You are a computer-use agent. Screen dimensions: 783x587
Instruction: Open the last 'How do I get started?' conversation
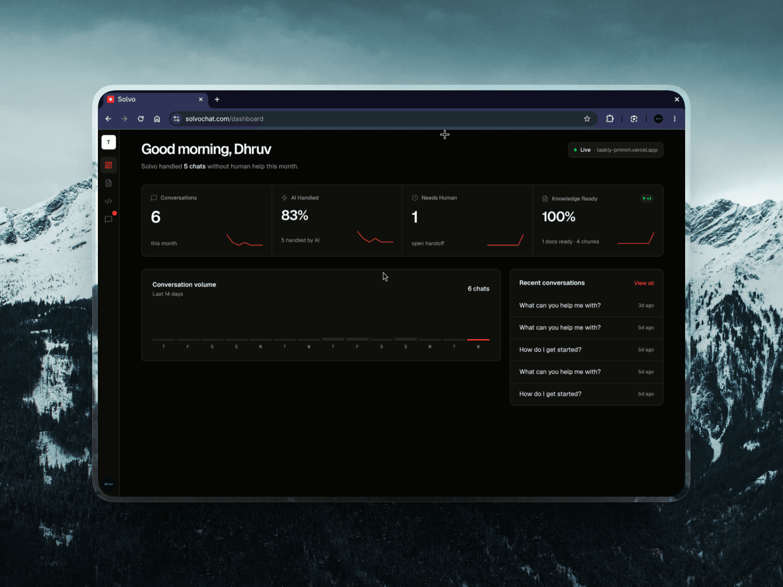(587, 394)
